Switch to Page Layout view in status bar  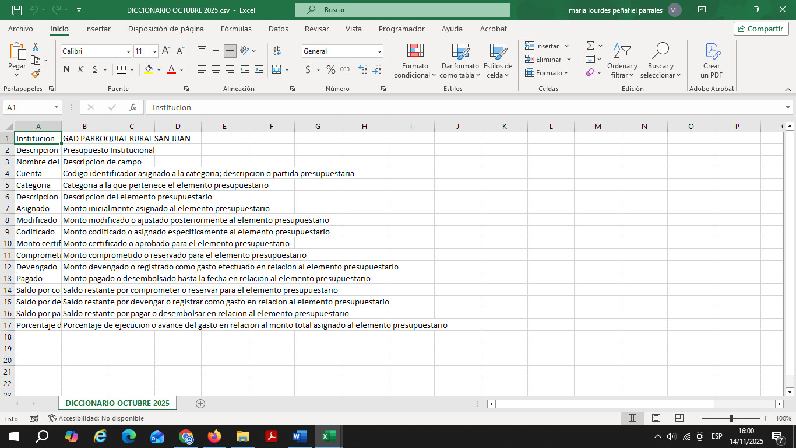656,418
